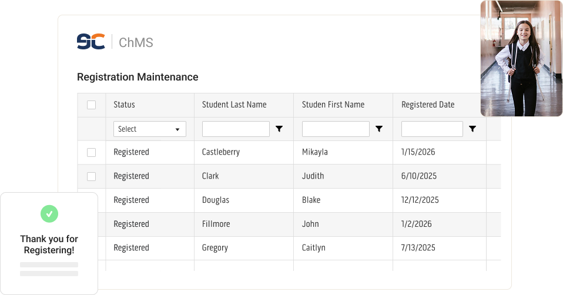
Task: Open the student photo thumbnail
Action: tap(521, 58)
